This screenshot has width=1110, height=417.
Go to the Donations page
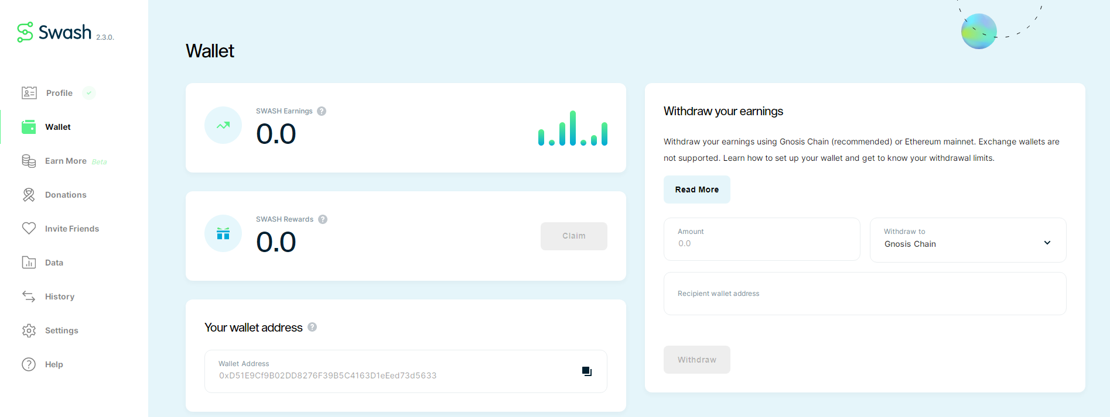tap(66, 195)
